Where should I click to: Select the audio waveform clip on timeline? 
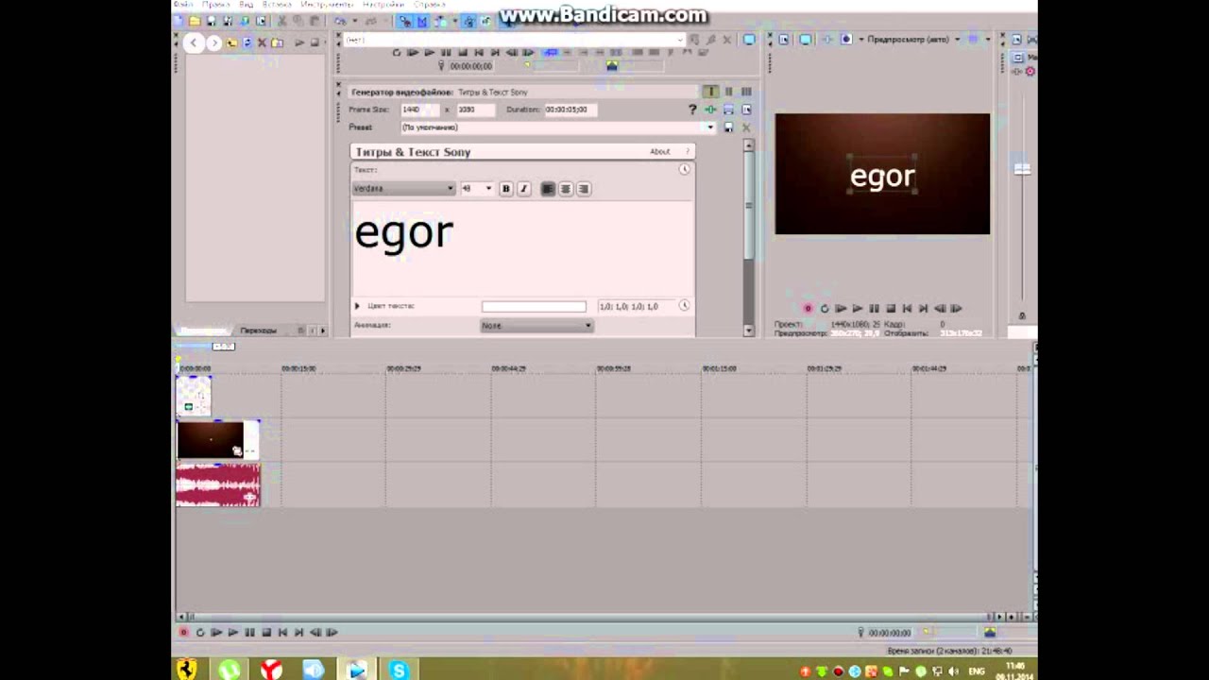[x=217, y=484]
